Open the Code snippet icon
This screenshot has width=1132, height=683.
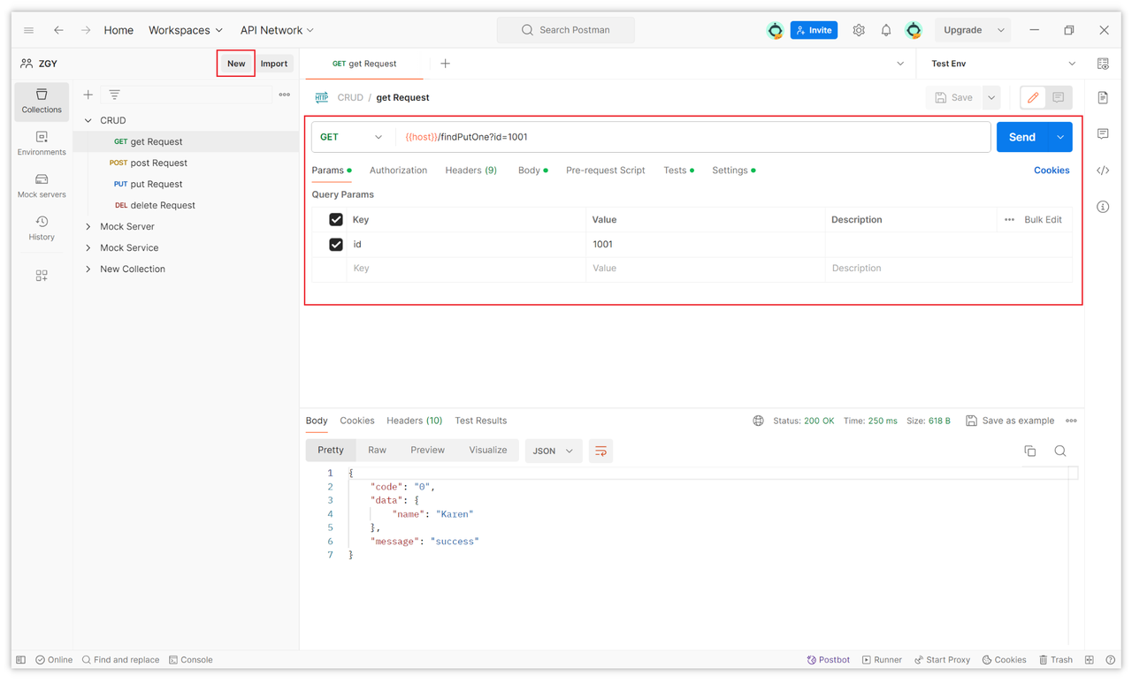pyautogui.click(x=1103, y=171)
